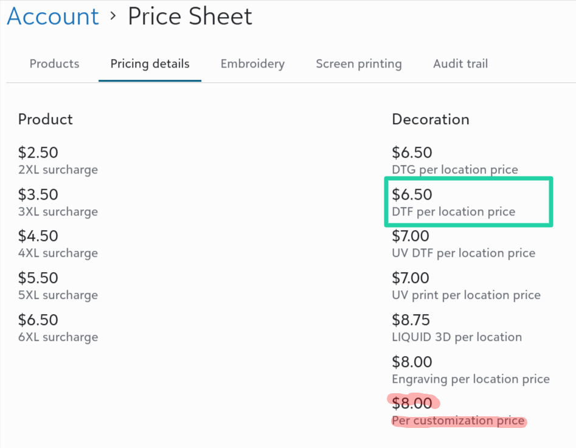Click the DTG per location price
576x448 pixels.
tap(412, 153)
